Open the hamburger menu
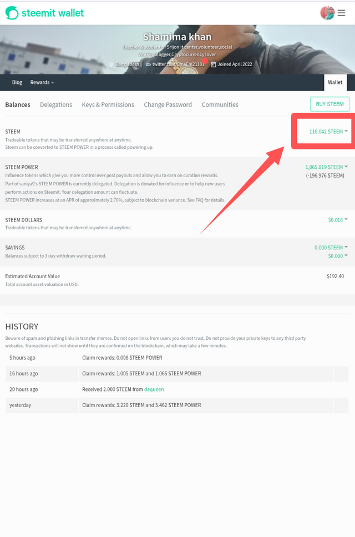This screenshot has height=537, width=355. (341, 13)
